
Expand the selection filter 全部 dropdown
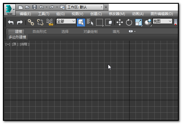pyautogui.click(x=66, y=21)
